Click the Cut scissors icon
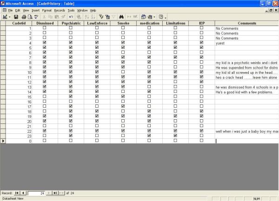Screen dimensions: 279x201 coord(44,17)
